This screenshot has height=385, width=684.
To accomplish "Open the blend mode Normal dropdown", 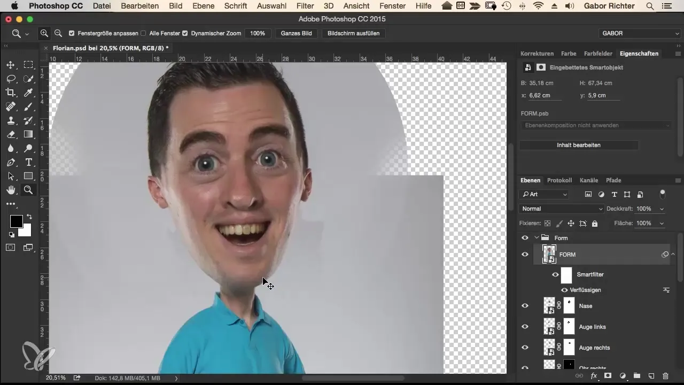I will [x=561, y=209].
